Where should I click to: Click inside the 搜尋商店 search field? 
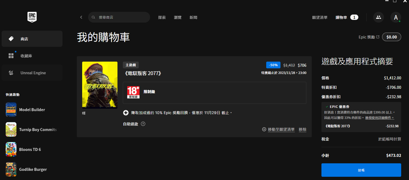tap(119, 17)
